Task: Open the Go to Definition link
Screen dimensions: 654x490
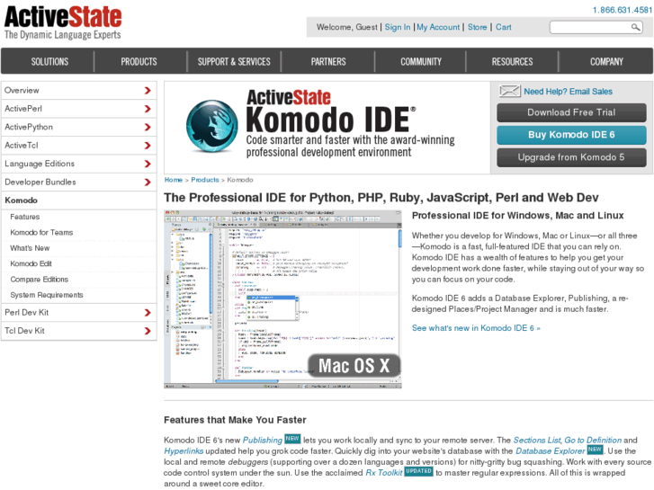Action: (x=593, y=441)
